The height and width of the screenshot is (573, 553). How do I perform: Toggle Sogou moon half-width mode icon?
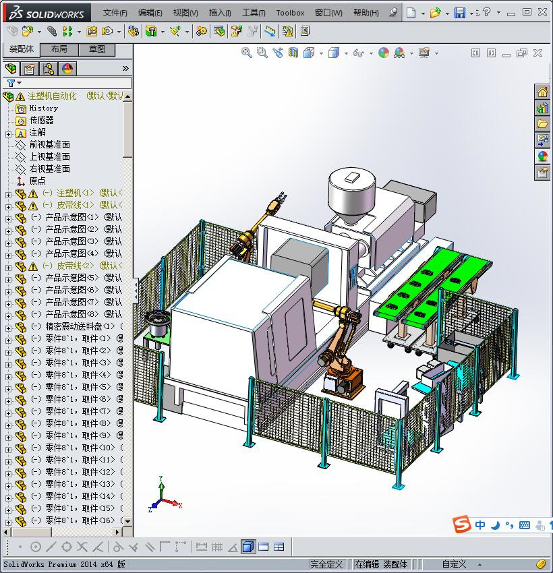495,526
